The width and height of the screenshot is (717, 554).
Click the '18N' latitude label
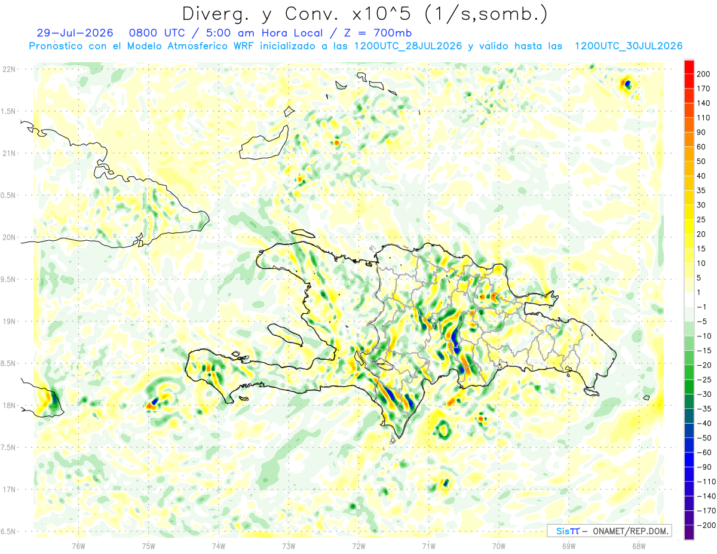pos(10,405)
